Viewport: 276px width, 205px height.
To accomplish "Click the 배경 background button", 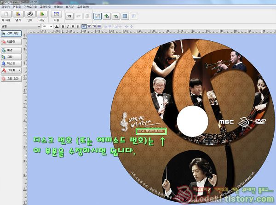I will [11, 50].
